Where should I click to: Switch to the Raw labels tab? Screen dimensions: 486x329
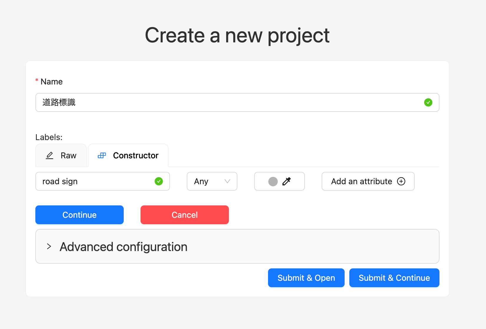61,155
